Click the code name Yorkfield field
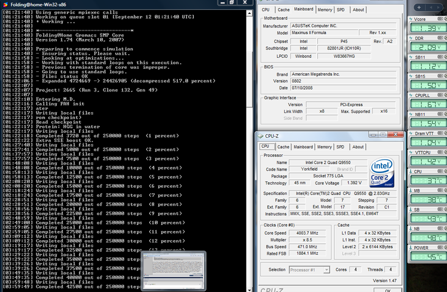This screenshot has width=447, height=292. click(309, 169)
